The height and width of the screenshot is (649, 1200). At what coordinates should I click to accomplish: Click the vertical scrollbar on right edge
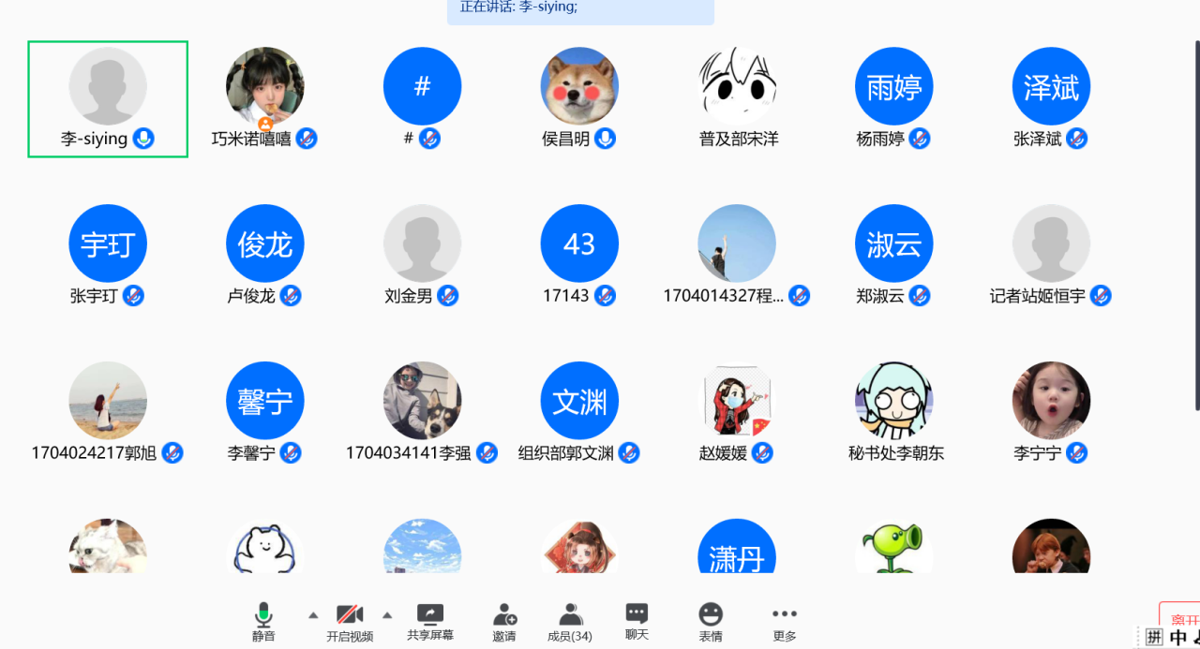[1195, 225]
